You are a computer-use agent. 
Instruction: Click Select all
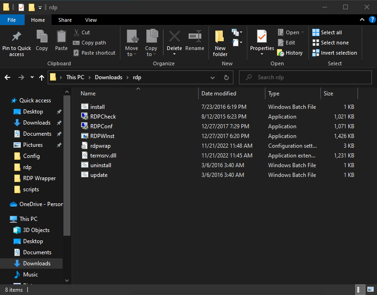327,32
